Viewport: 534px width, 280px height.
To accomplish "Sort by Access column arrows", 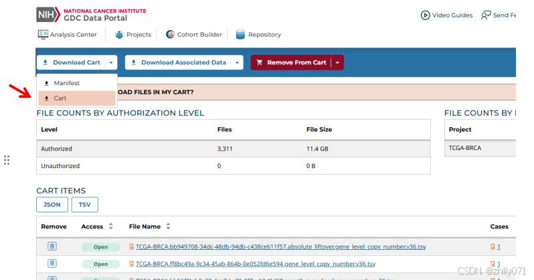I will 110,226.
